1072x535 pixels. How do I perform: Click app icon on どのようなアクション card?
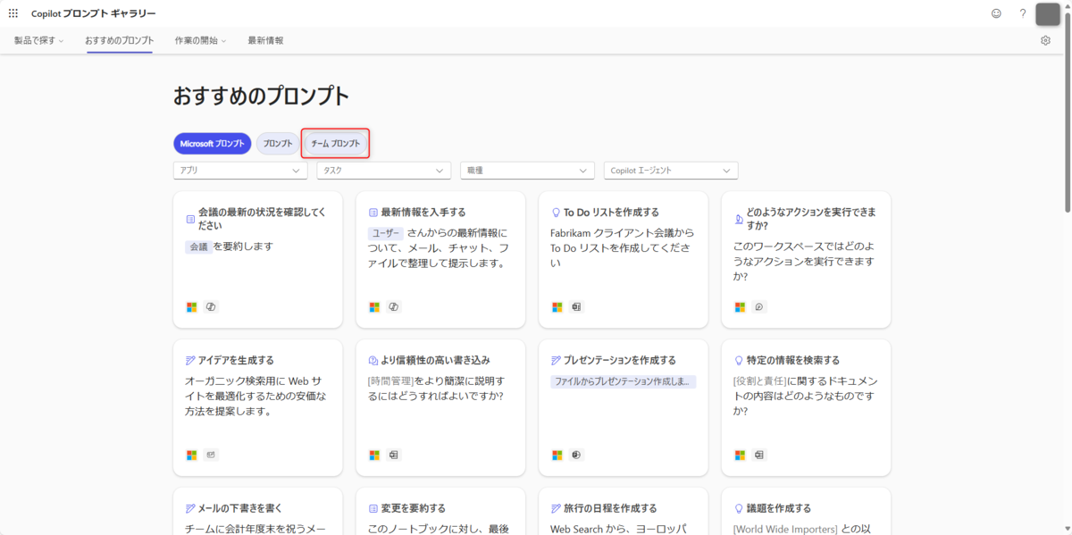point(759,307)
